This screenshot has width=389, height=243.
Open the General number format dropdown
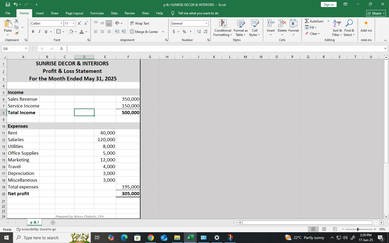[206, 23]
